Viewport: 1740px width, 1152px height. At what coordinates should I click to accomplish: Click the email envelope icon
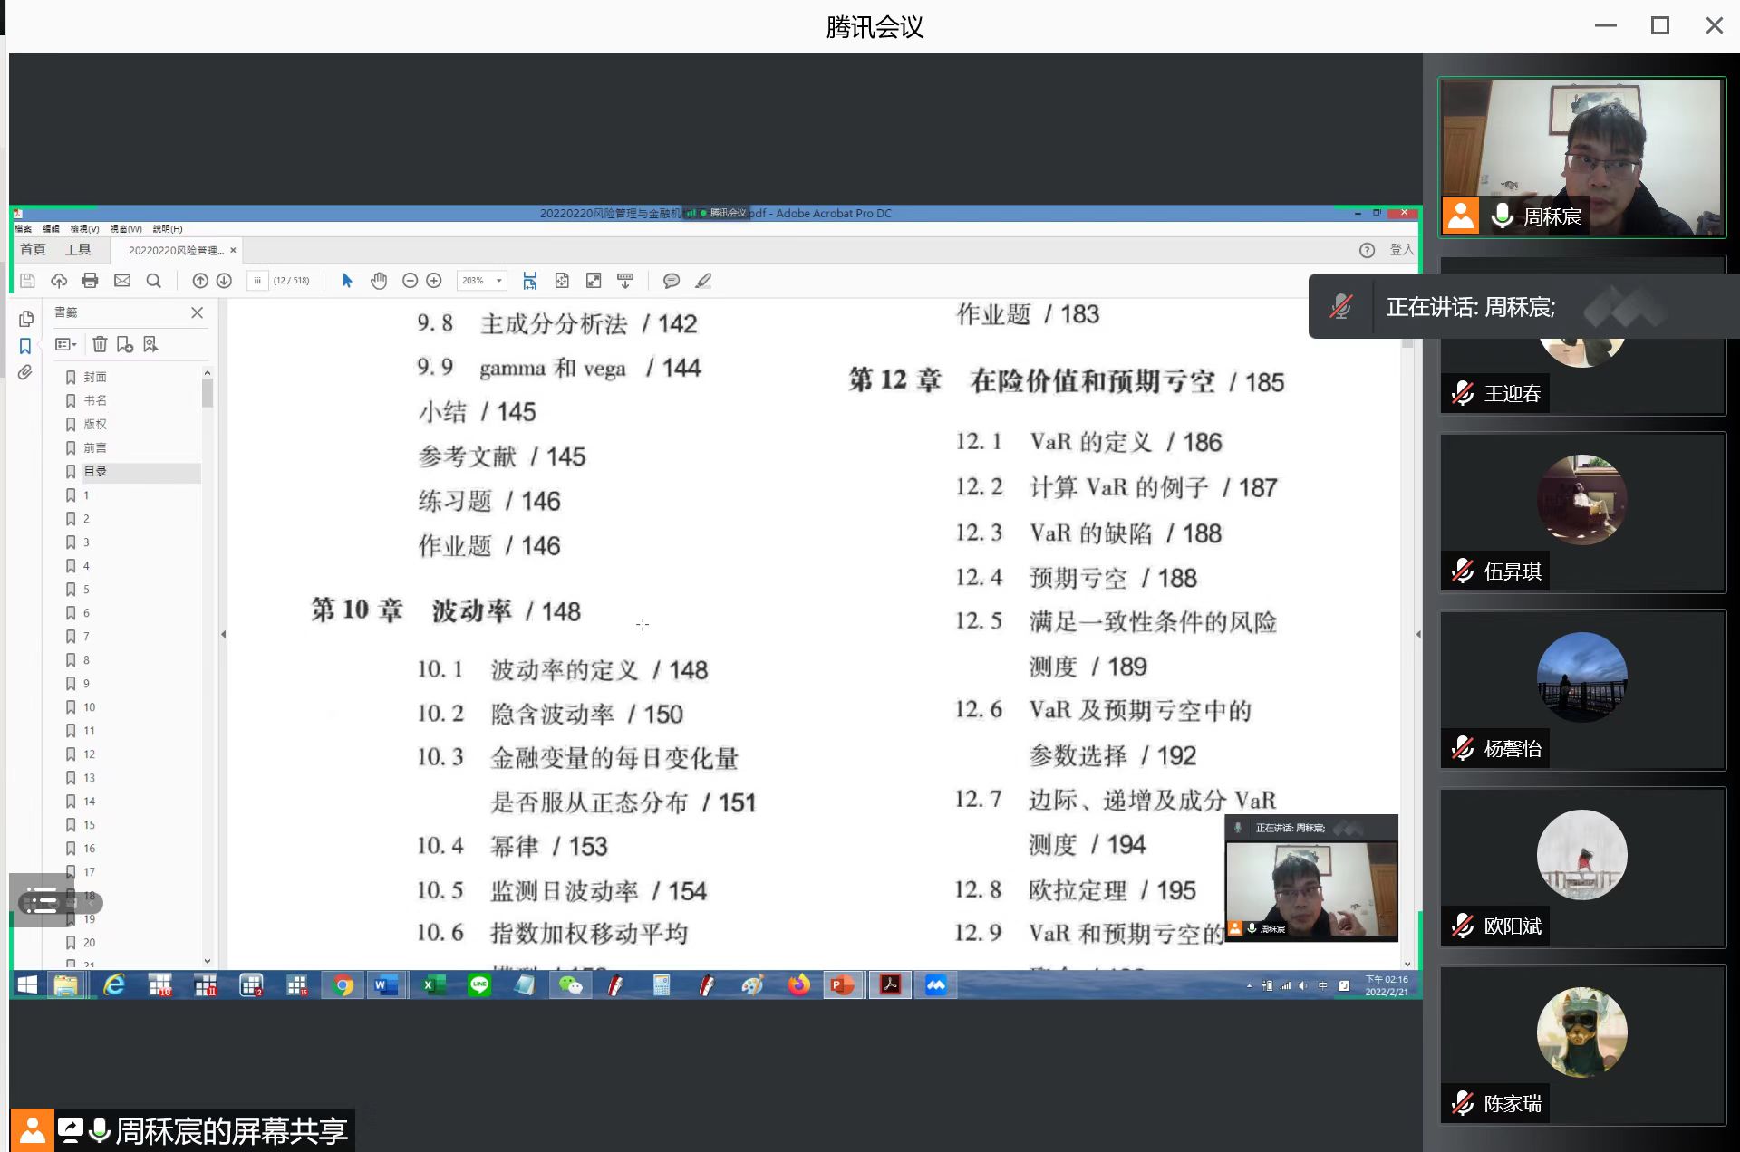click(122, 281)
